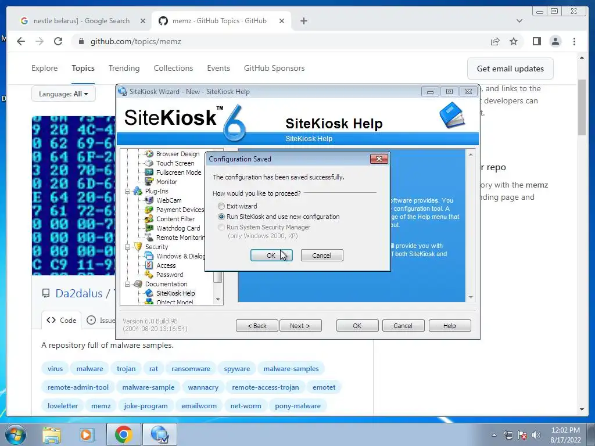
Task: Confirm Configuration Saved dialog with OK
Action: pyautogui.click(x=271, y=256)
